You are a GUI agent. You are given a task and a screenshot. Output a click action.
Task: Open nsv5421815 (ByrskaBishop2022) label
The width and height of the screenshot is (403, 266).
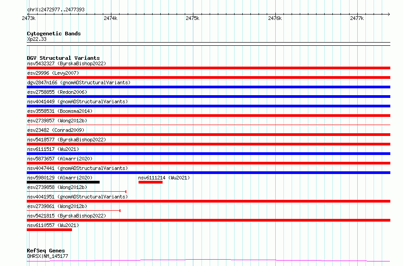67,216
